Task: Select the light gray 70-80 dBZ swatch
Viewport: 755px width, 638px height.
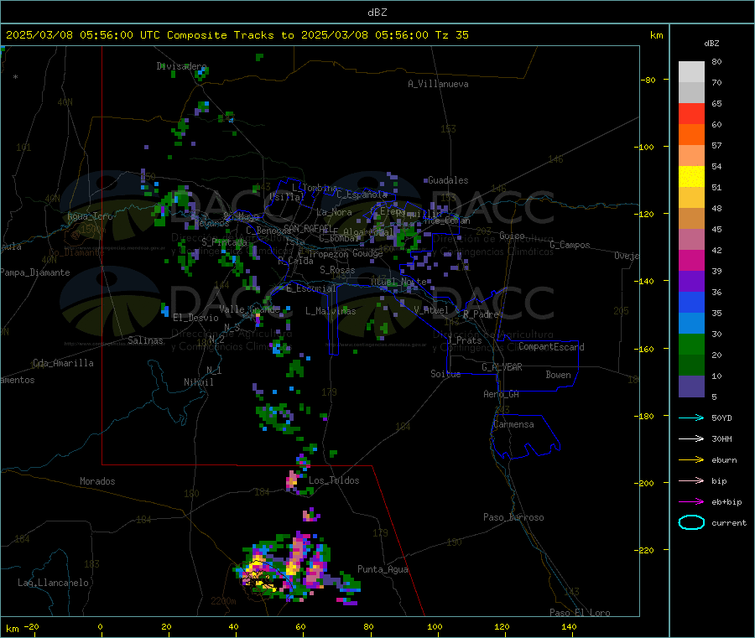Action: 691,72
